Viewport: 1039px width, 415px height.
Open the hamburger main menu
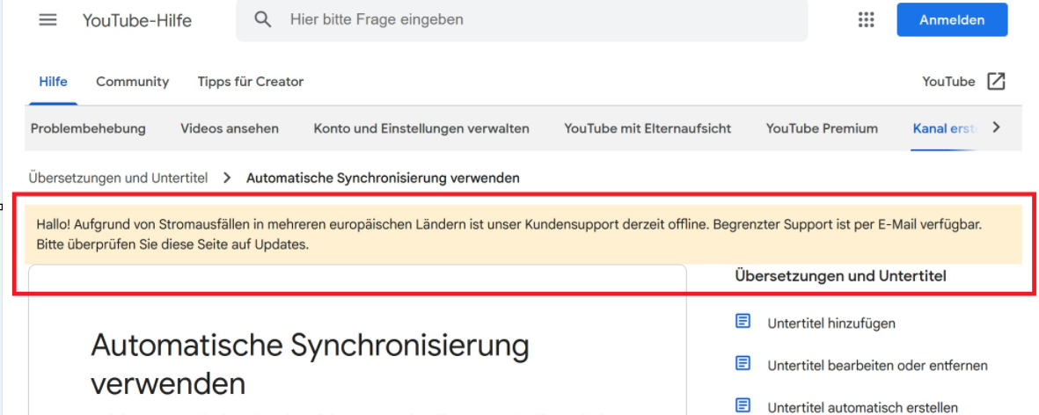click(48, 20)
